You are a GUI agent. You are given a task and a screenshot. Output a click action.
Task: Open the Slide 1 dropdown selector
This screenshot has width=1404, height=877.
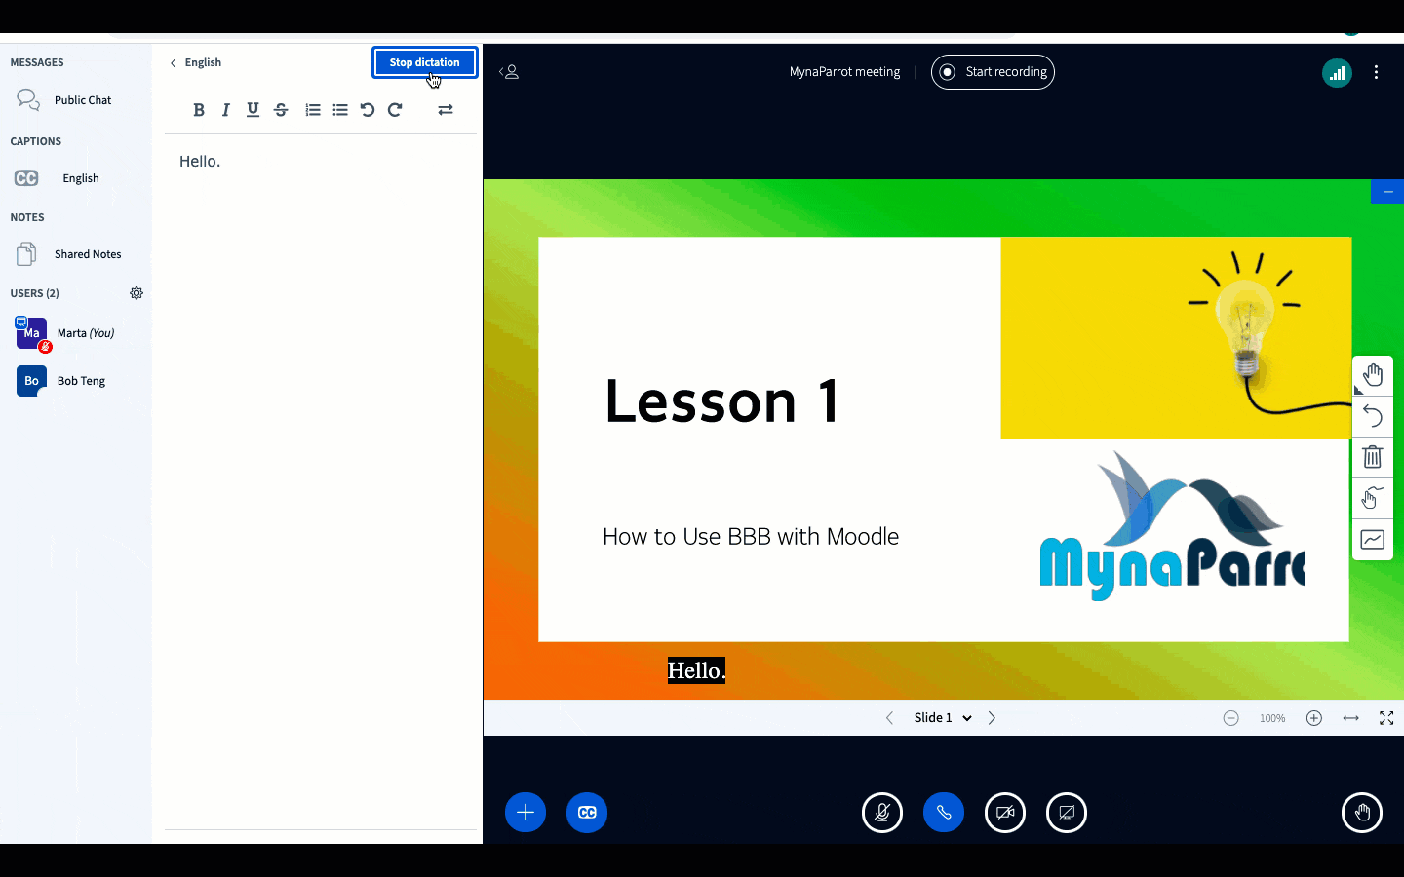click(942, 718)
